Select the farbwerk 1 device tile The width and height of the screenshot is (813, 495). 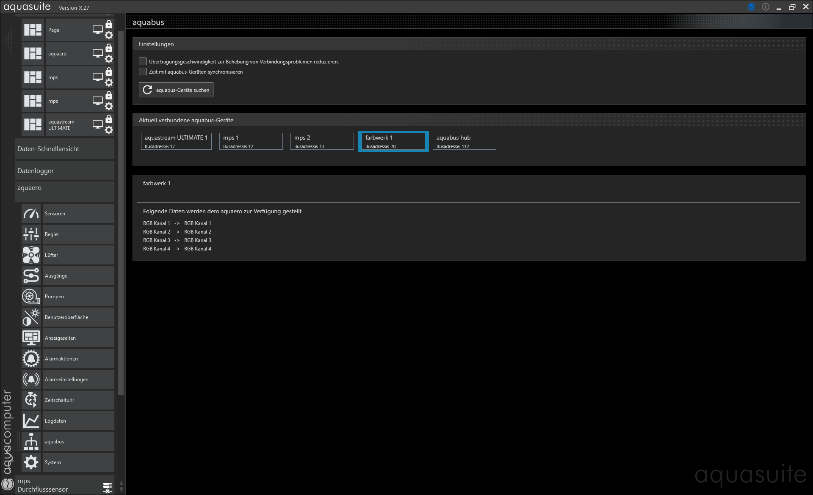tap(393, 141)
